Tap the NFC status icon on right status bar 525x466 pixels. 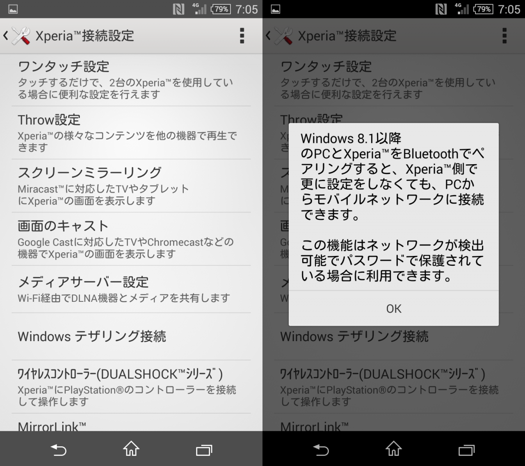[x=441, y=9]
